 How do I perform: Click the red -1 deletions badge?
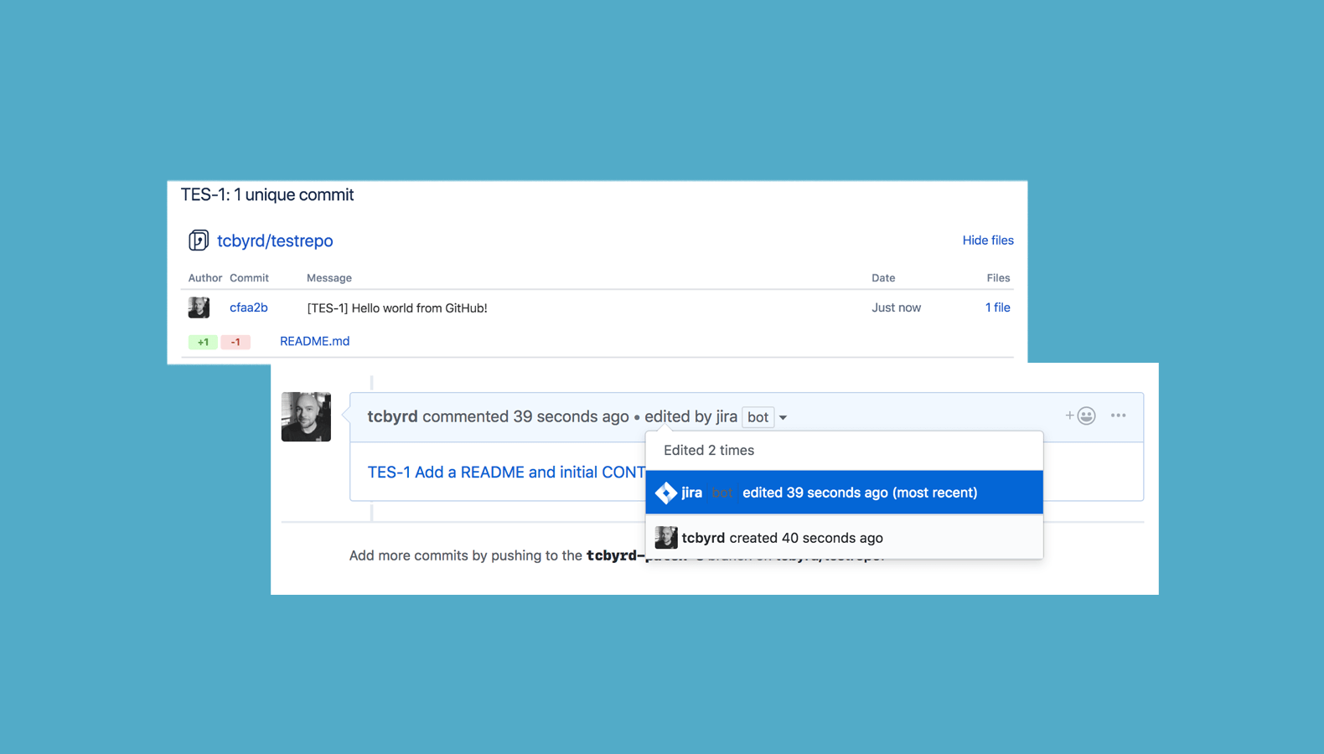point(235,342)
